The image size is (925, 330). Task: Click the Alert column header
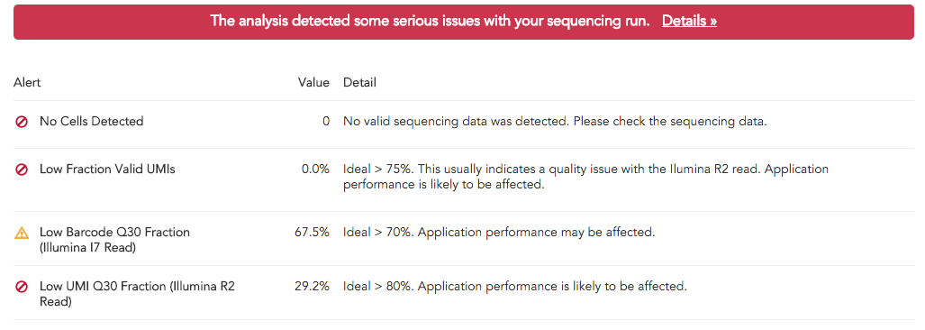[x=27, y=83]
